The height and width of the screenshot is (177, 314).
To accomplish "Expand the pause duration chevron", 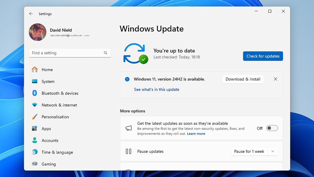I will tap(272, 151).
